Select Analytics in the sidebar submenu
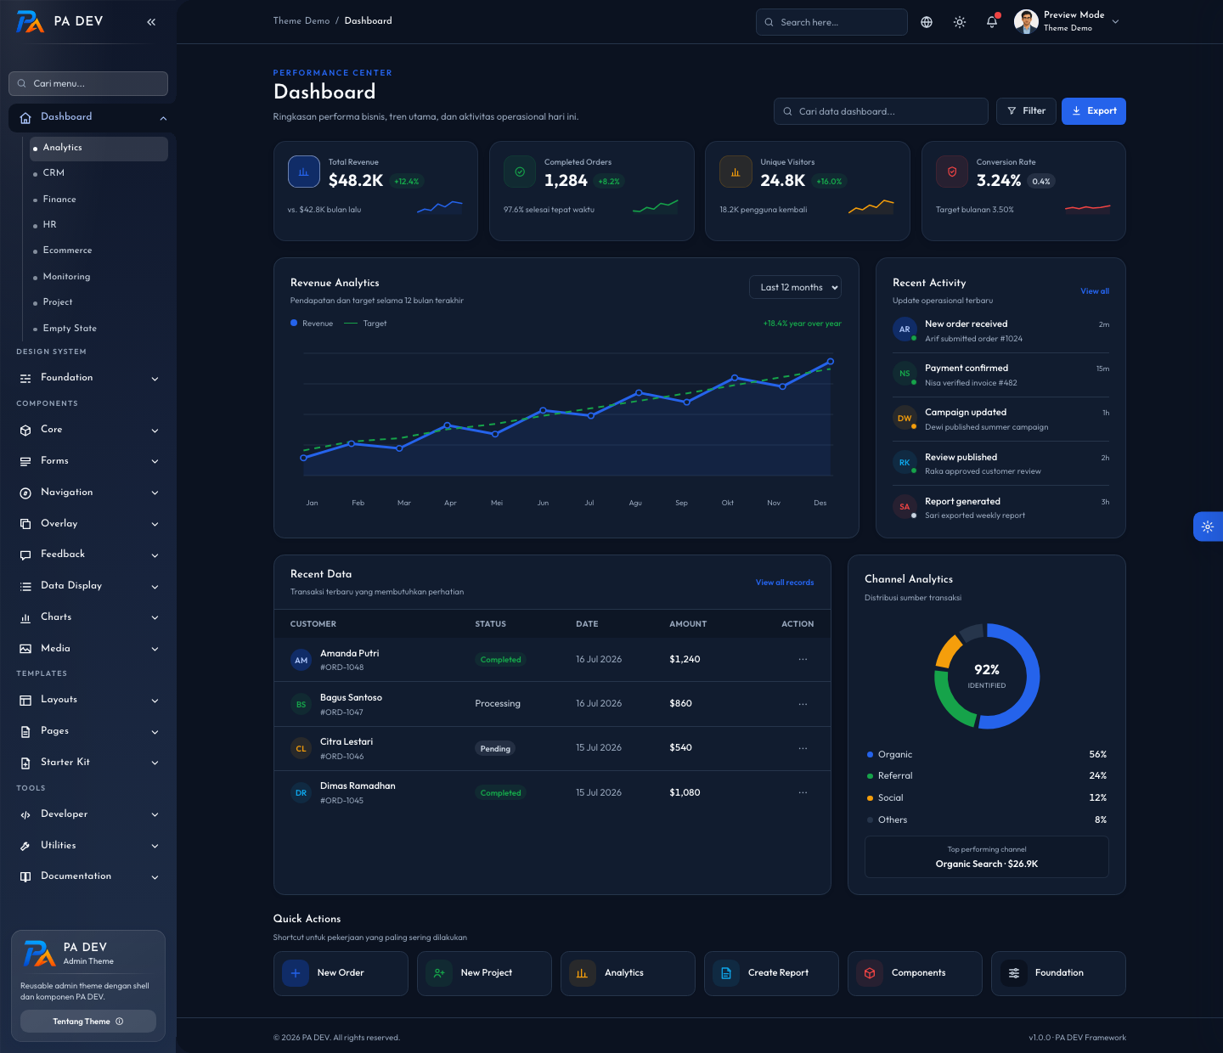The height and width of the screenshot is (1053, 1223). [x=99, y=148]
